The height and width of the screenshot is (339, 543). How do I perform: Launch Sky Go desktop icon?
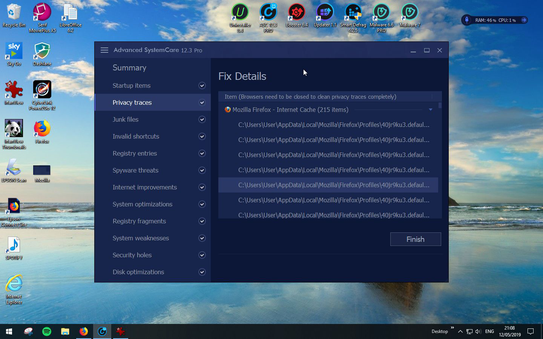(14, 54)
